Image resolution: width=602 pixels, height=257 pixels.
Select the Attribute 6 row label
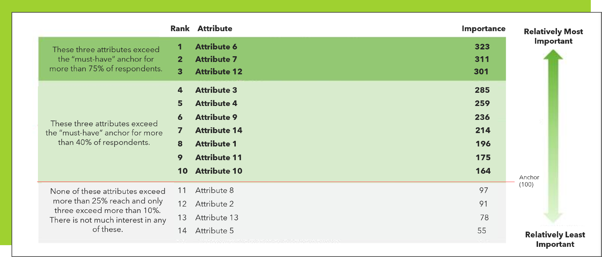[x=216, y=47]
